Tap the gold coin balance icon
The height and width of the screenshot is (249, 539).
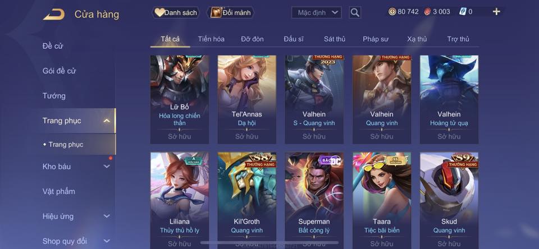pyautogui.click(x=392, y=12)
